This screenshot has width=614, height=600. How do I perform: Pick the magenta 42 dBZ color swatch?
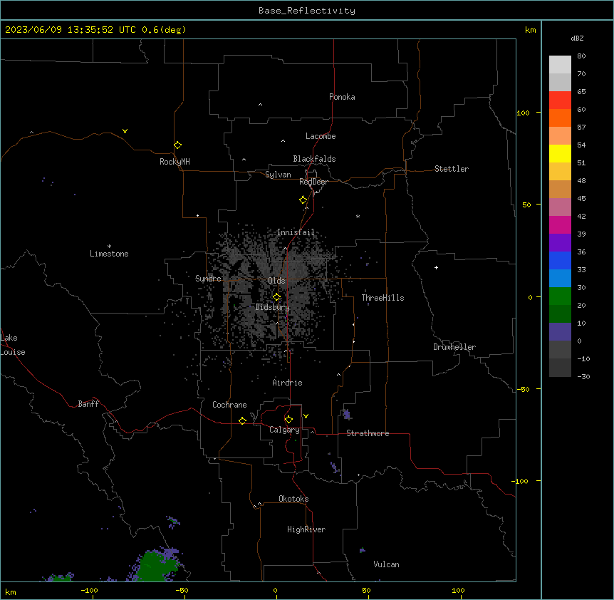[x=560, y=224]
